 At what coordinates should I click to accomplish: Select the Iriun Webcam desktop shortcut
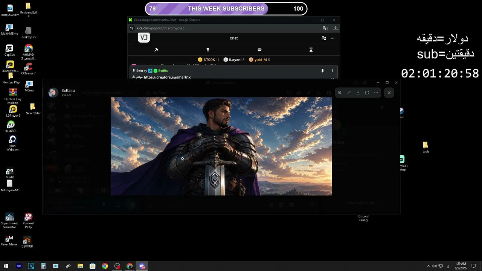(x=12, y=143)
